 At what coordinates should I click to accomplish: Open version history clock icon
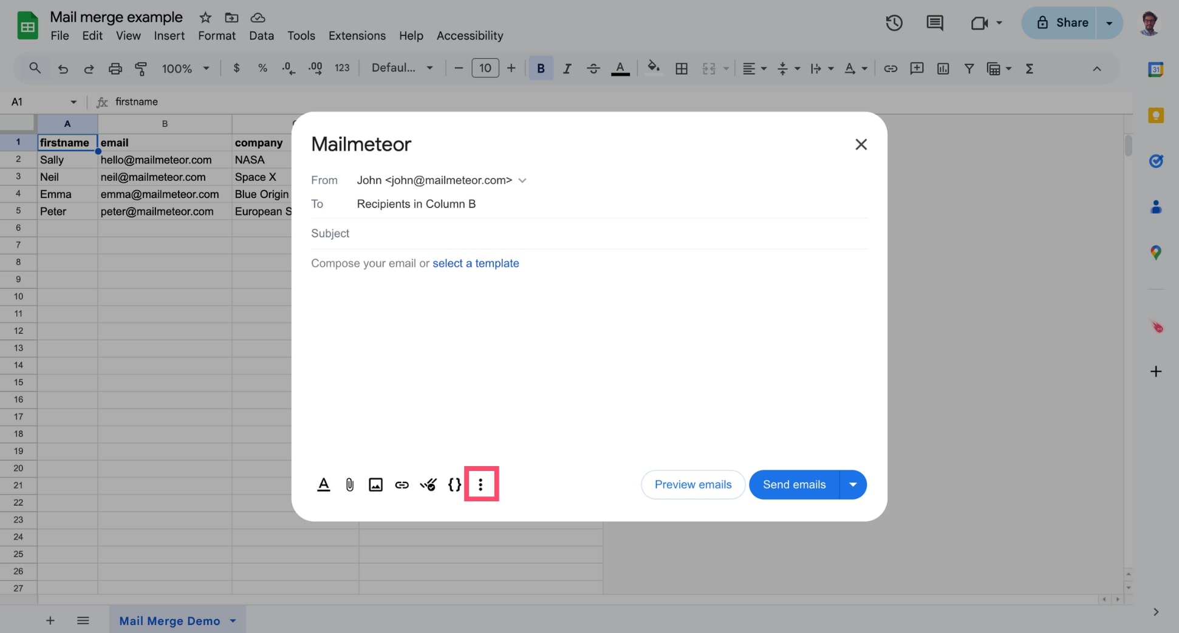coord(894,23)
